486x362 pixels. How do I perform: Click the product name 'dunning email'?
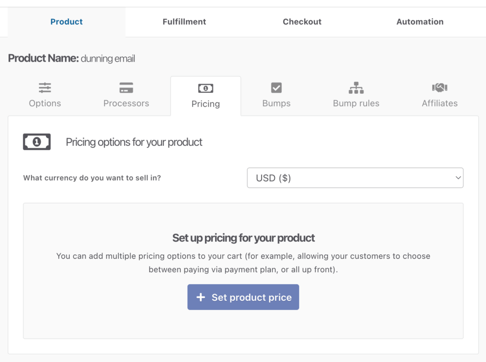tap(108, 59)
